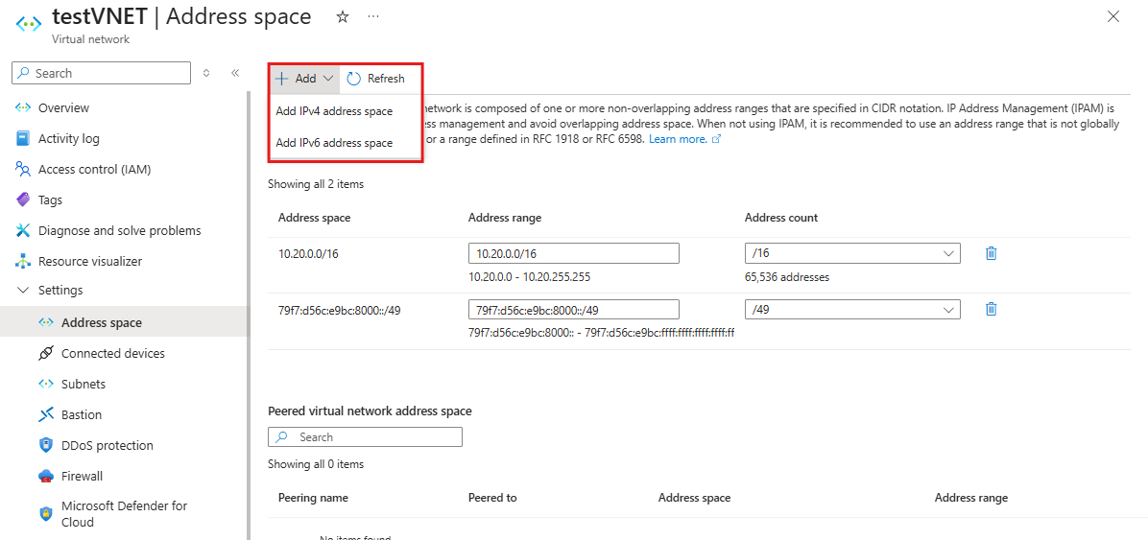Click the purple Tags icon
The width and height of the screenshot is (1148, 540).
[x=23, y=200]
